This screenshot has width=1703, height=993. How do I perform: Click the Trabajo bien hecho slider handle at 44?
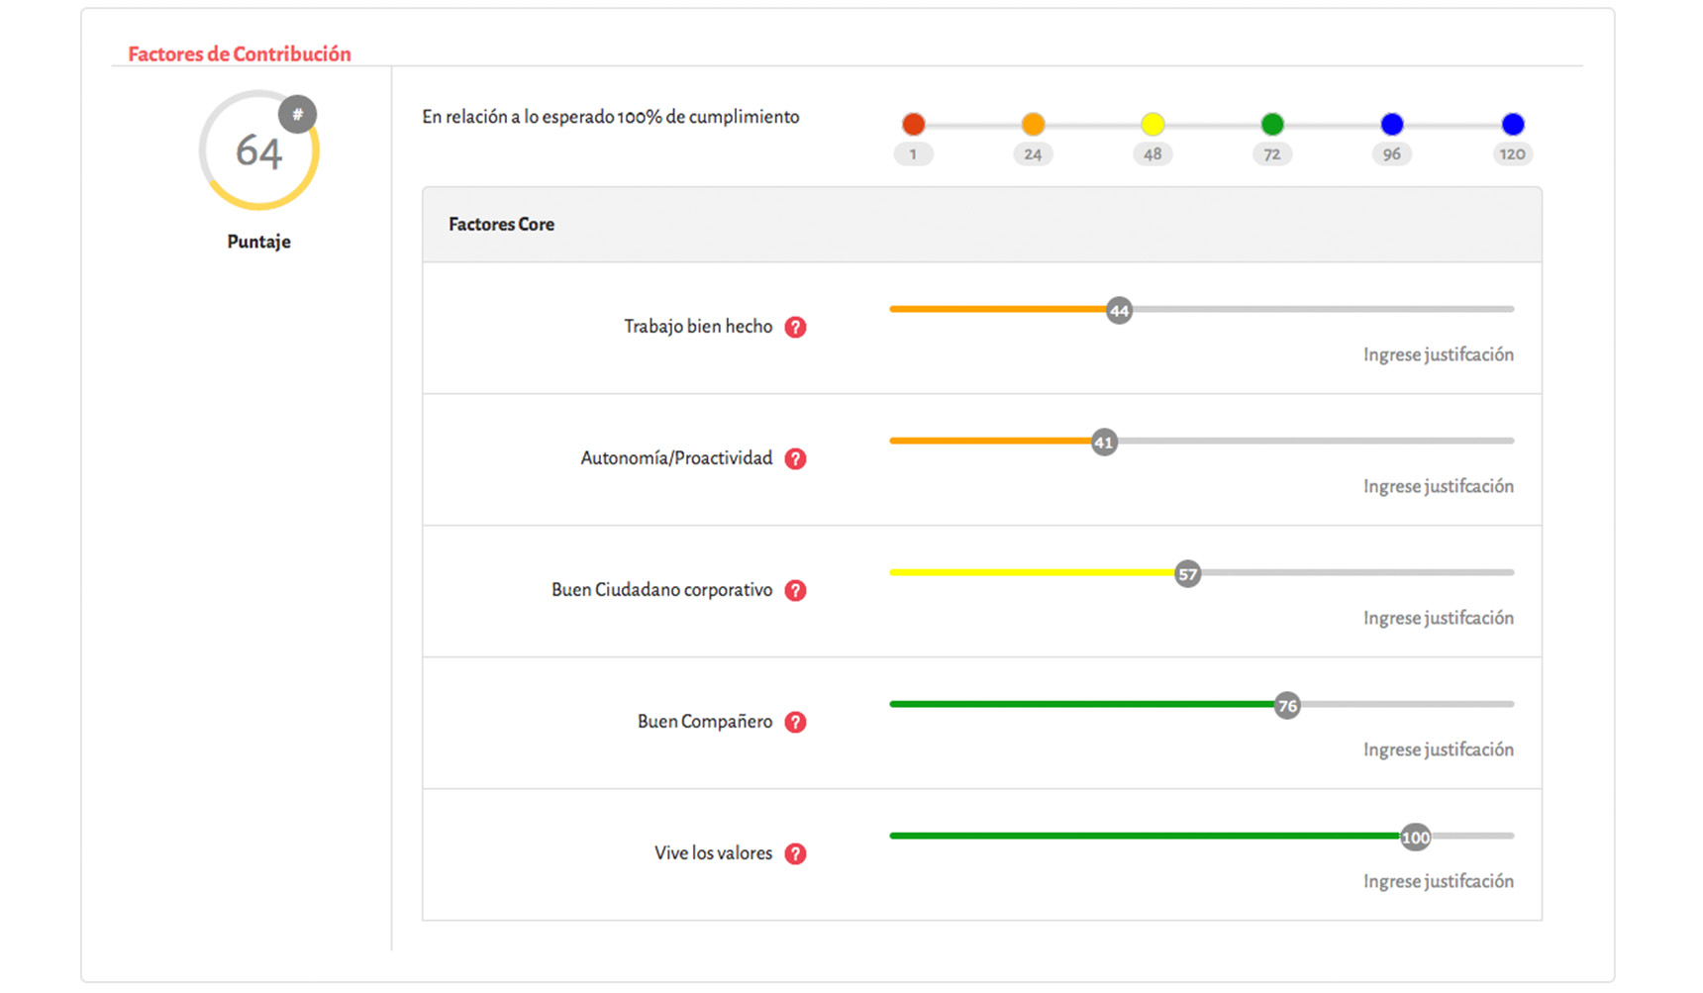1119,311
